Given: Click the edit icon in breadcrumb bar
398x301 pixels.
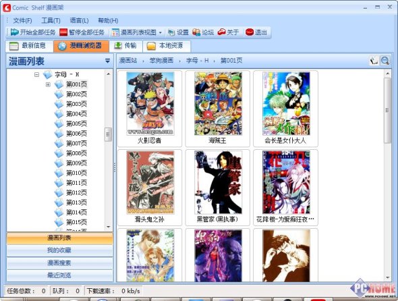Looking at the screenshot, I should [x=374, y=61].
